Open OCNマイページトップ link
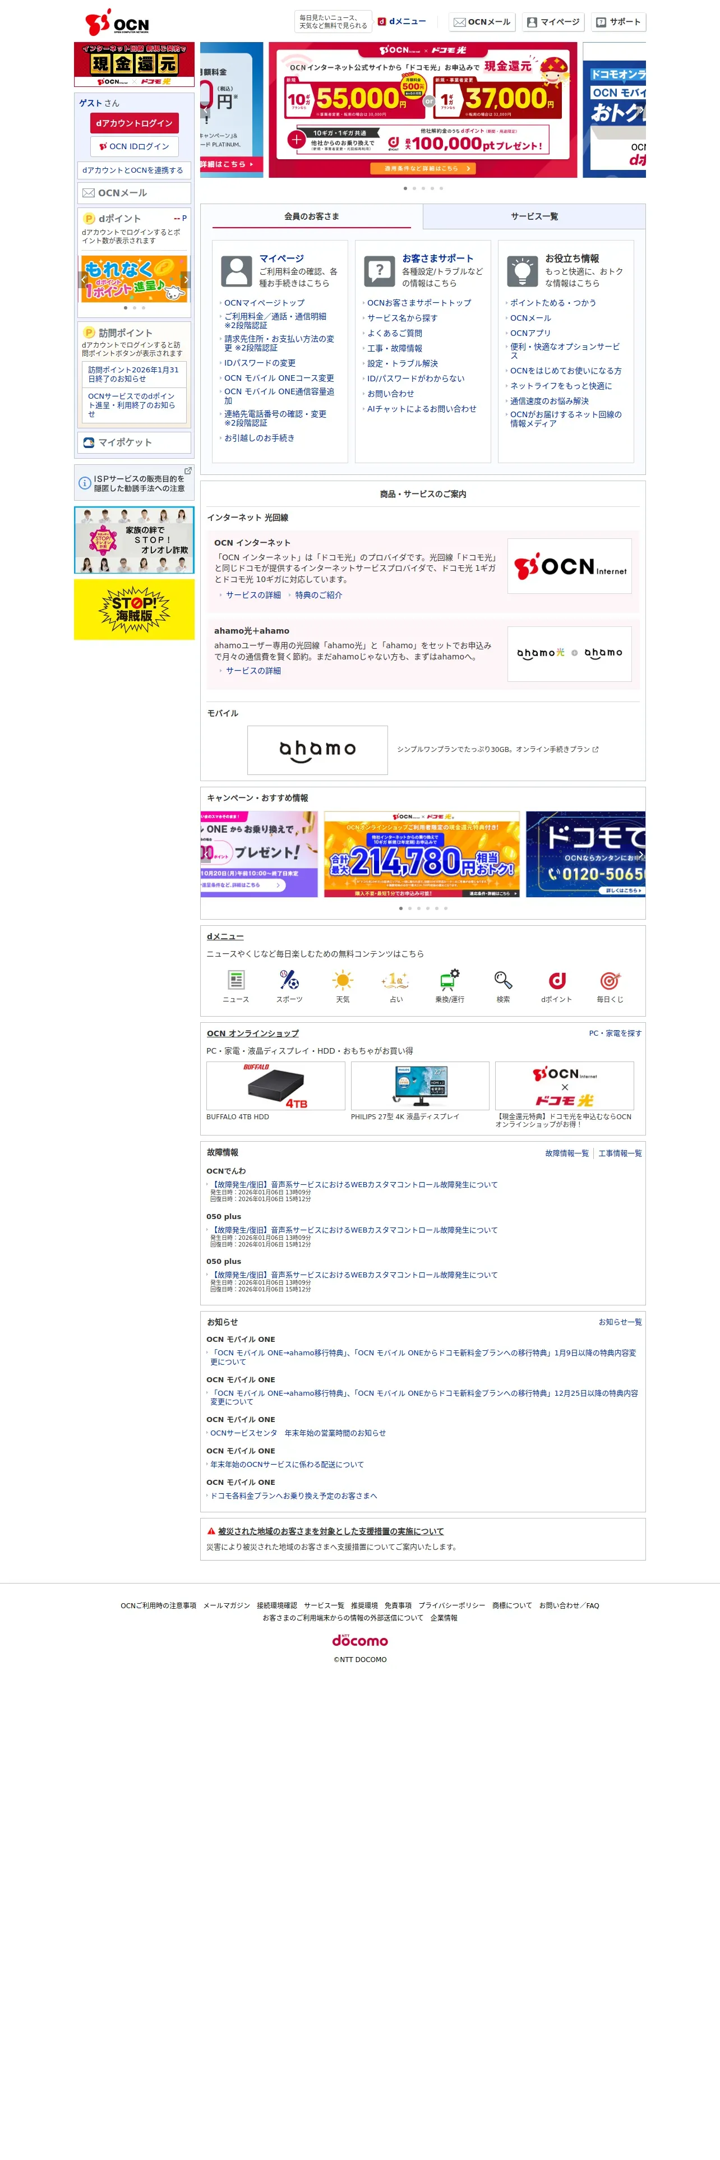This screenshot has width=720, height=2160. coord(264,303)
